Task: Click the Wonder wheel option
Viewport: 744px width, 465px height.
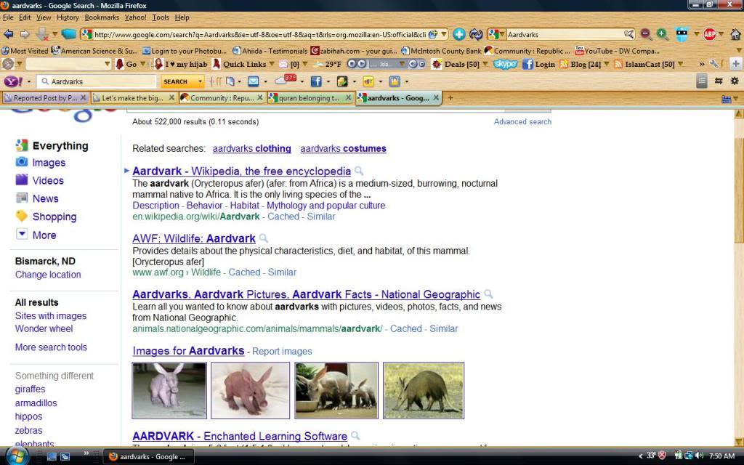Action: tap(44, 329)
